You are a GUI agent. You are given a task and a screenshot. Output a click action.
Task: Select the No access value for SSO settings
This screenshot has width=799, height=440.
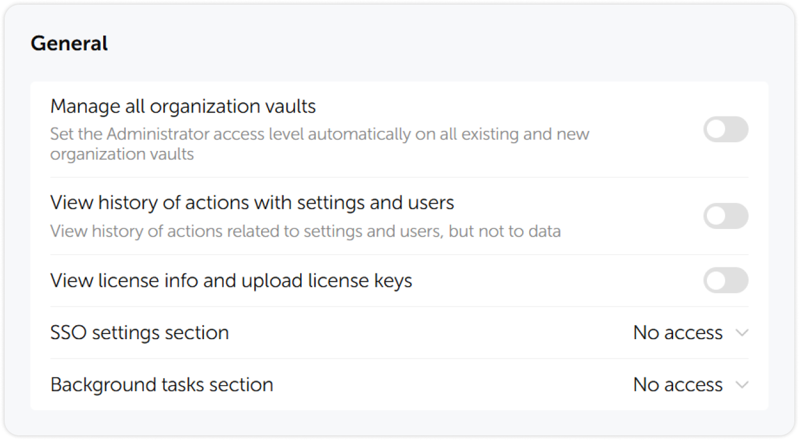[677, 332]
